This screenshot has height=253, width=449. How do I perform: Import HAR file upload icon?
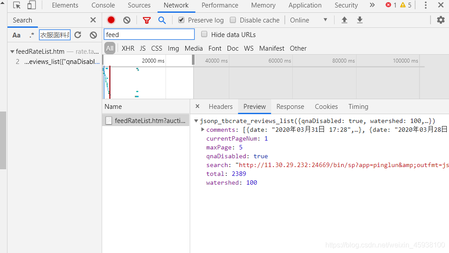pyautogui.click(x=345, y=20)
